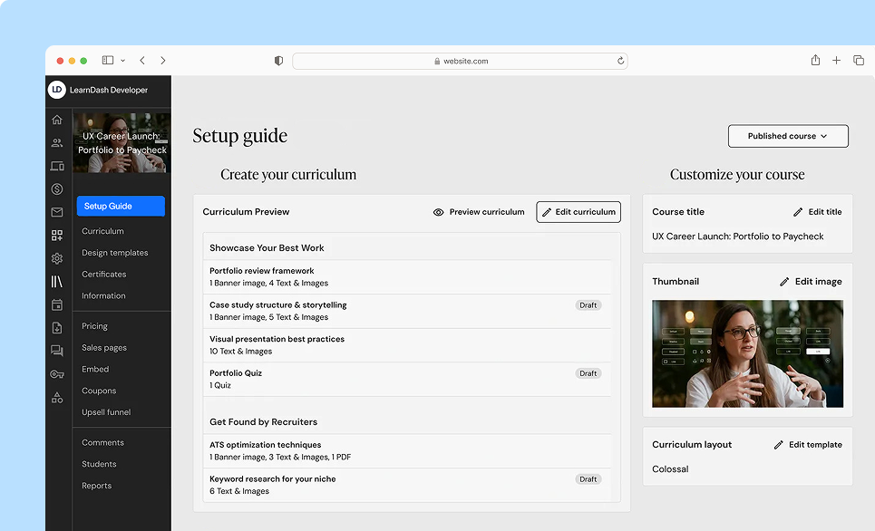Image resolution: width=875 pixels, height=531 pixels.
Task: Open the gear settings icon in sidebar
Action: click(57, 258)
